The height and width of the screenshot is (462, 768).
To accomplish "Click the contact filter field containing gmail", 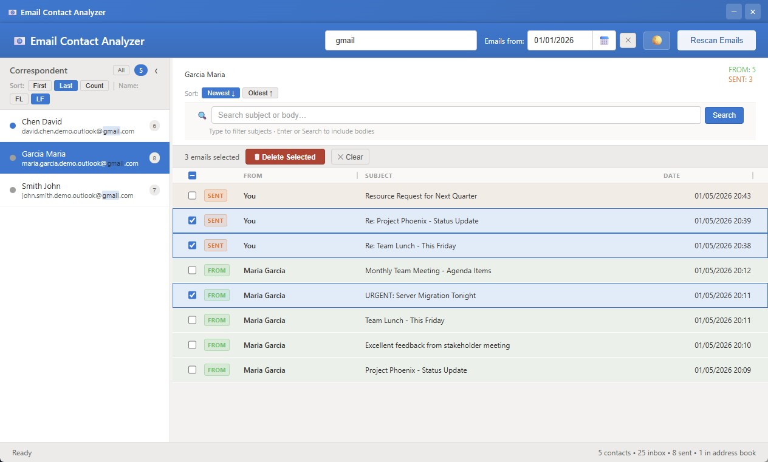I will 401,41.
